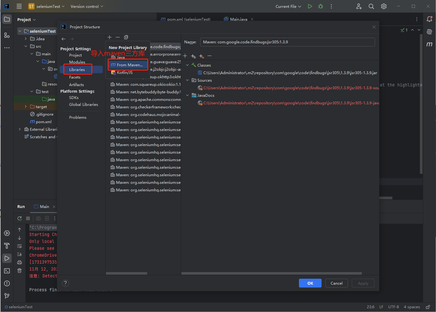Screen dimensions: 436x312
Task: Open Artifacts settings section
Action: click(x=76, y=85)
